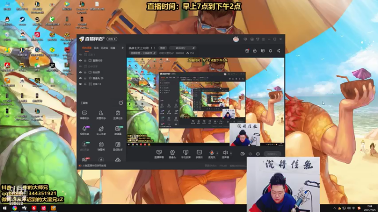Open the message icon next to avatar
This screenshot has height=212, width=378.
[x=245, y=39]
